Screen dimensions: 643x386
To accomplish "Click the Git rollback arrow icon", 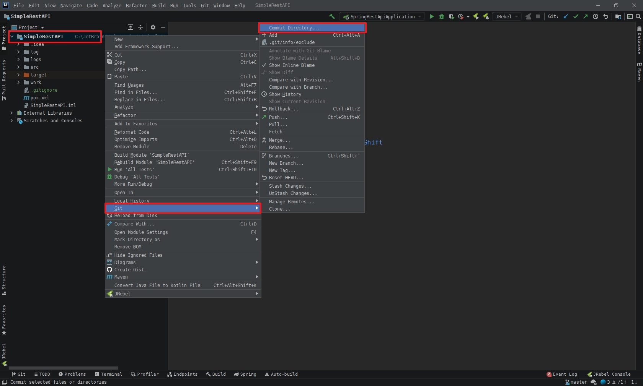I will tap(605, 16).
